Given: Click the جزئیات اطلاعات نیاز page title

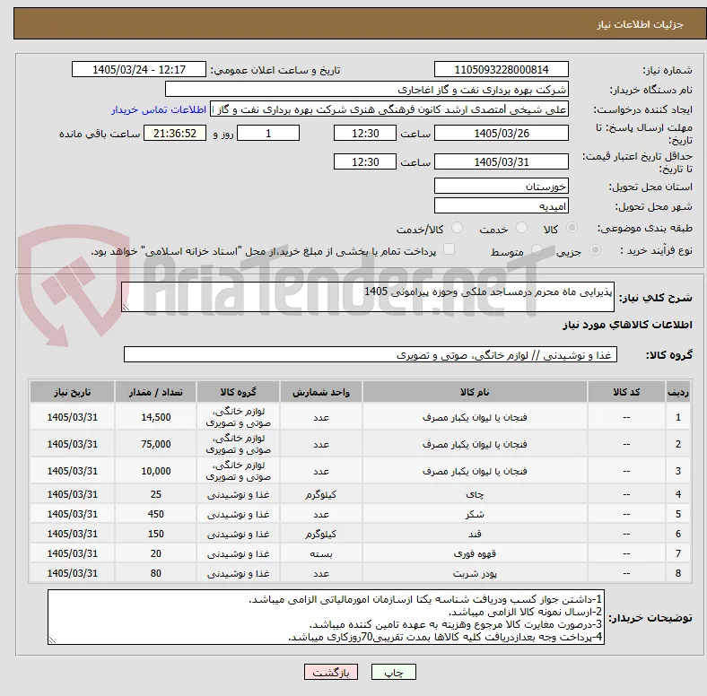Looking at the screenshot, I should (x=641, y=24).
